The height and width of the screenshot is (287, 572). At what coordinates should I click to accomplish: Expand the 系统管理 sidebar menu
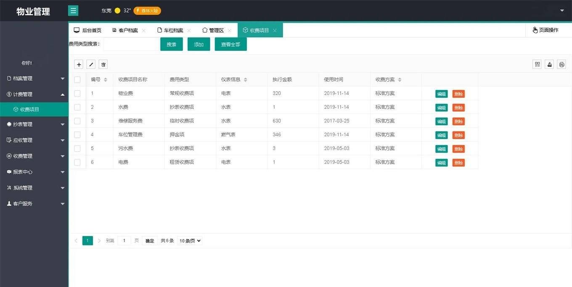34,188
